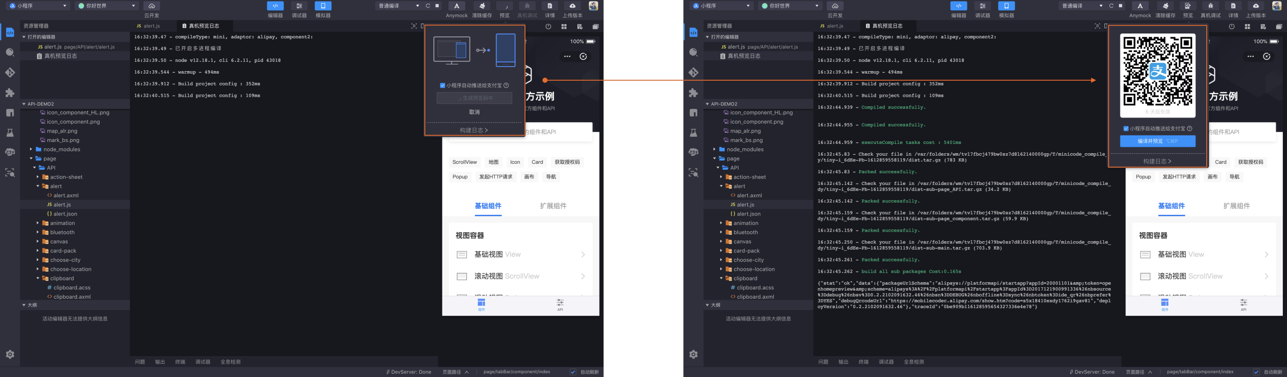The height and width of the screenshot is (377, 1287).
Task: Select the 扩展组件 tab in left window simulator
Action: point(553,206)
